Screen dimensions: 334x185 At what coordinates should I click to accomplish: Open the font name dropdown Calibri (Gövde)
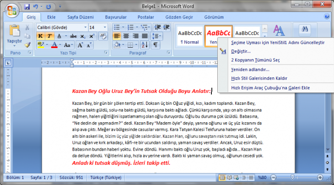click(86, 27)
